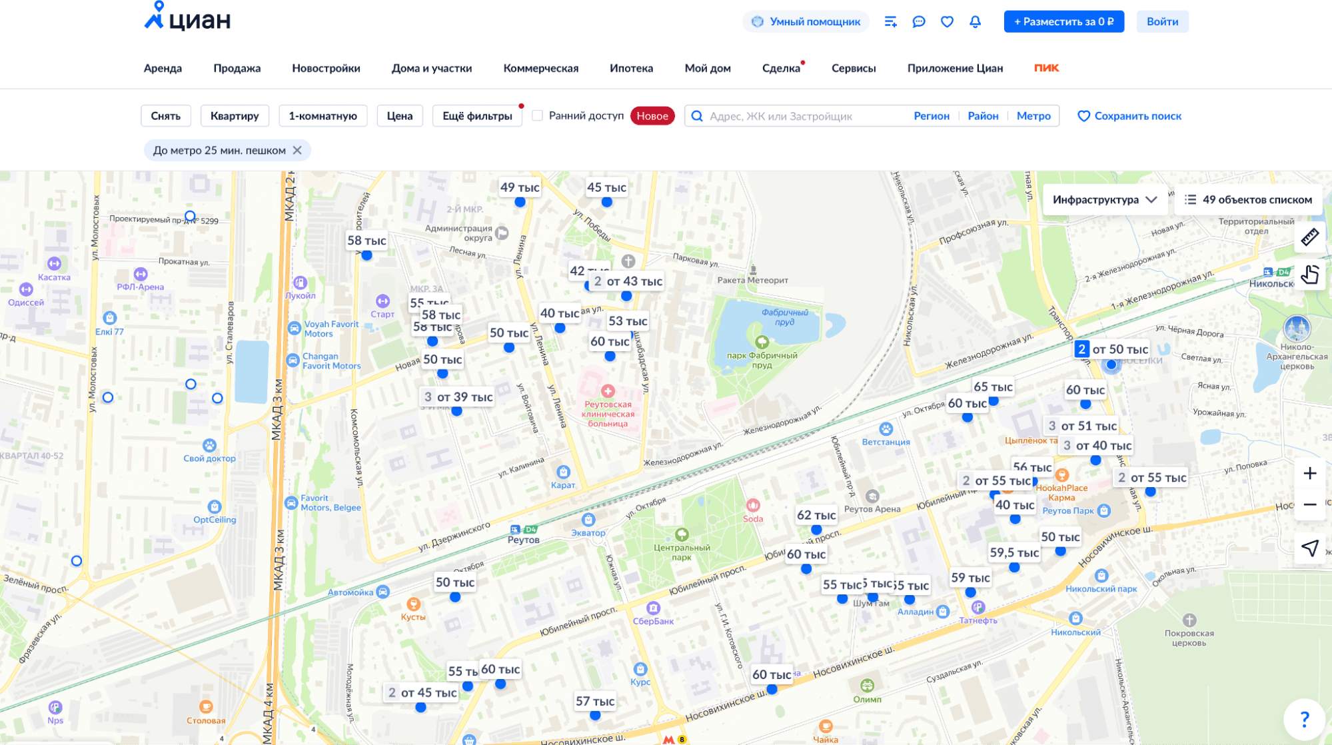Open the messages chat icon
Screen dimensions: 1332x745
pyautogui.click(x=919, y=22)
